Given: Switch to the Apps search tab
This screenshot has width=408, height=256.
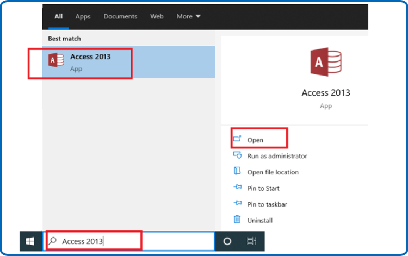Looking at the screenshot, I should tap(83, 16).
